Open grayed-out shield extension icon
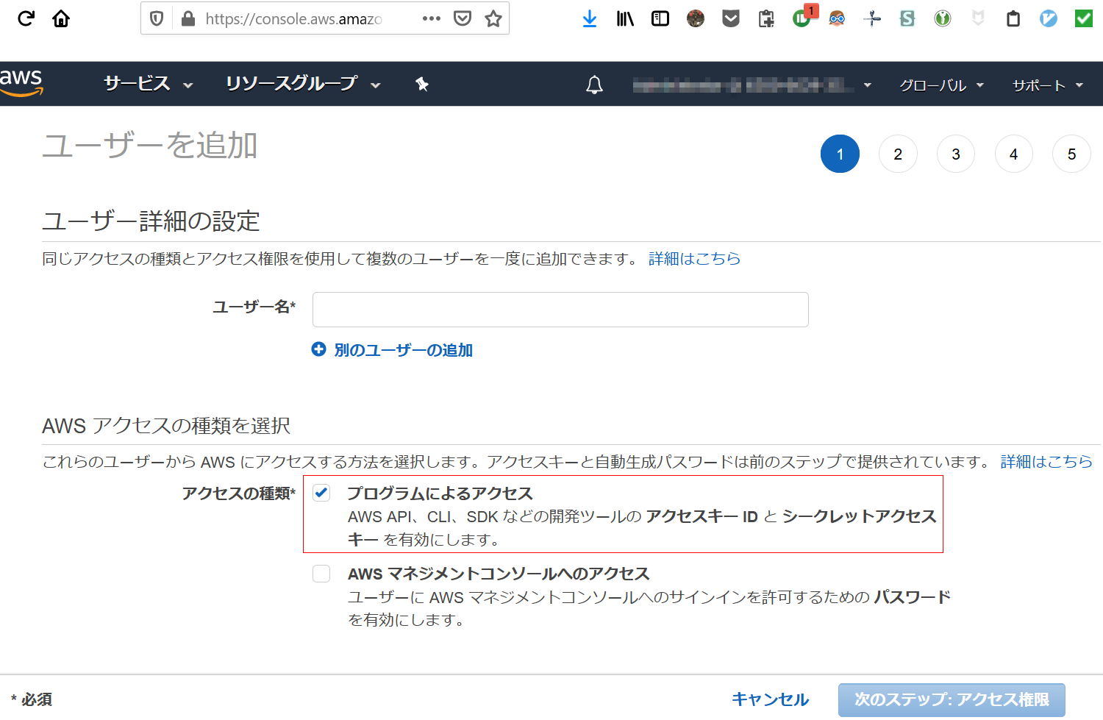 [x=978, y=18]
